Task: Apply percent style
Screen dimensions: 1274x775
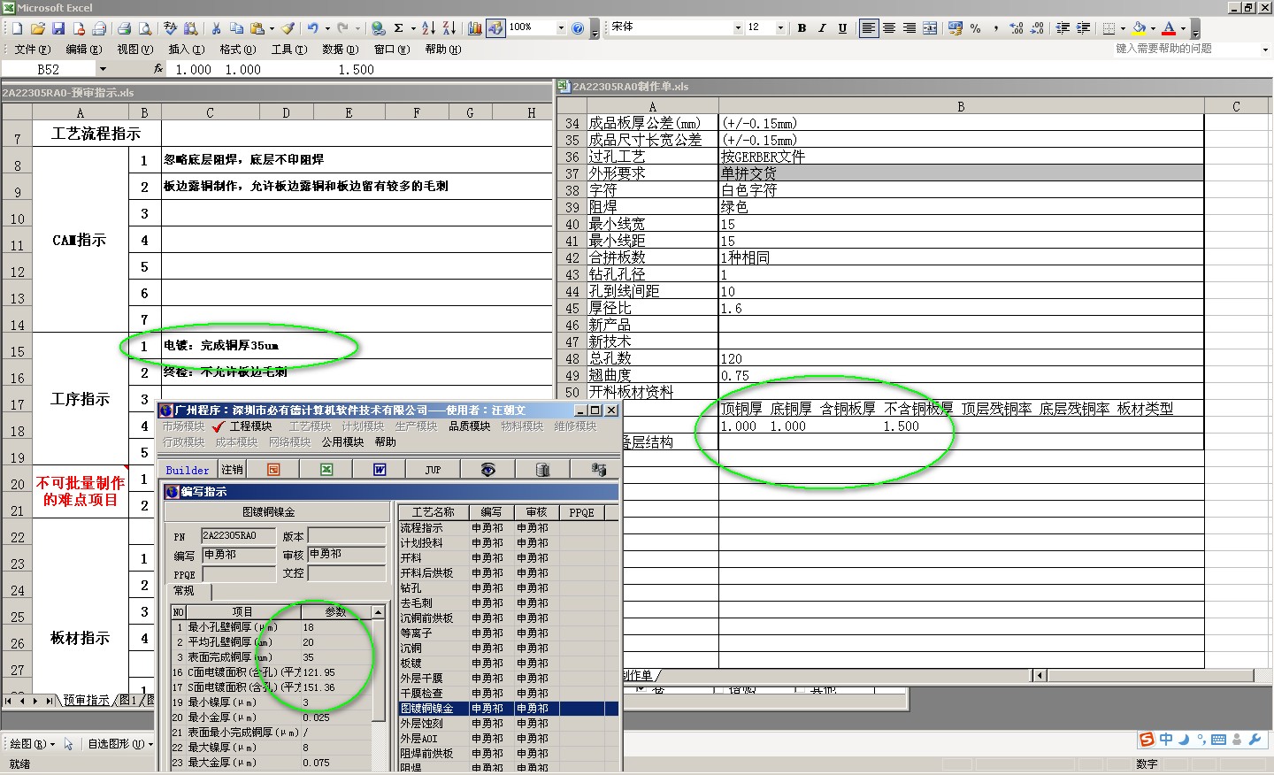Action: coord(976,28)
